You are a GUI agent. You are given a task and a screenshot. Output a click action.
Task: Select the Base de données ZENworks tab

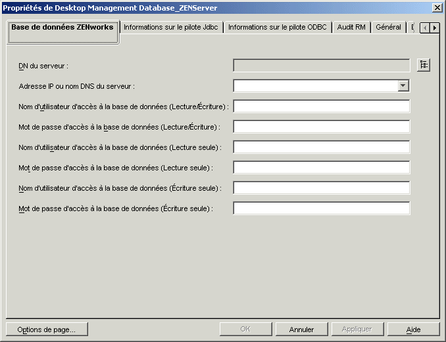pos(62,32)
